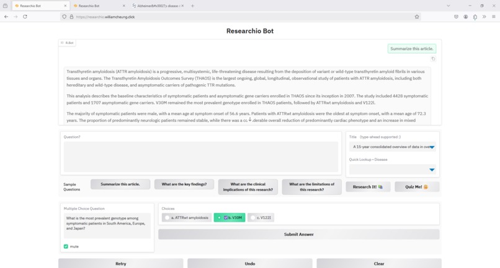Close the second Researchio Bot tab
500x268 pixels.
tap(124, 6)
